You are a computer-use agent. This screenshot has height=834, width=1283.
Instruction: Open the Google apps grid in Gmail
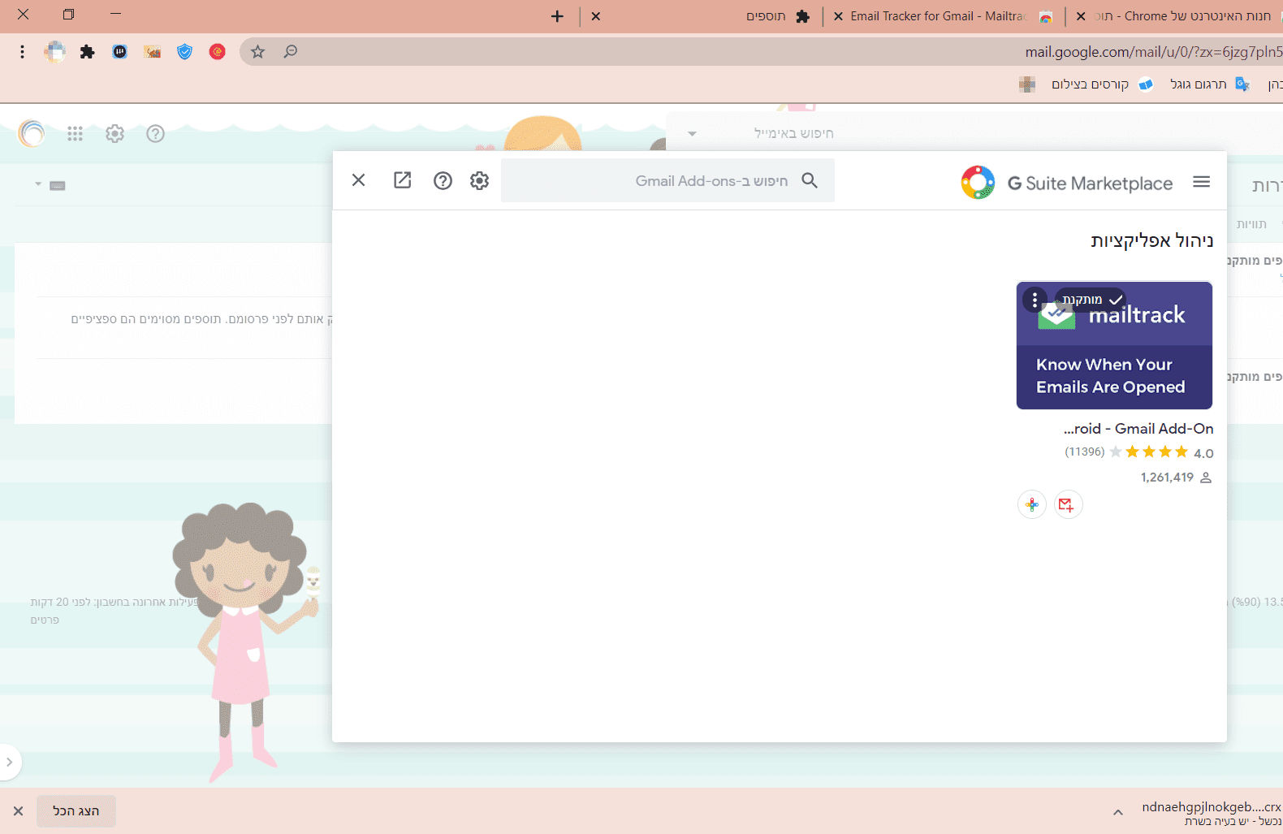[x=75, y=133]
